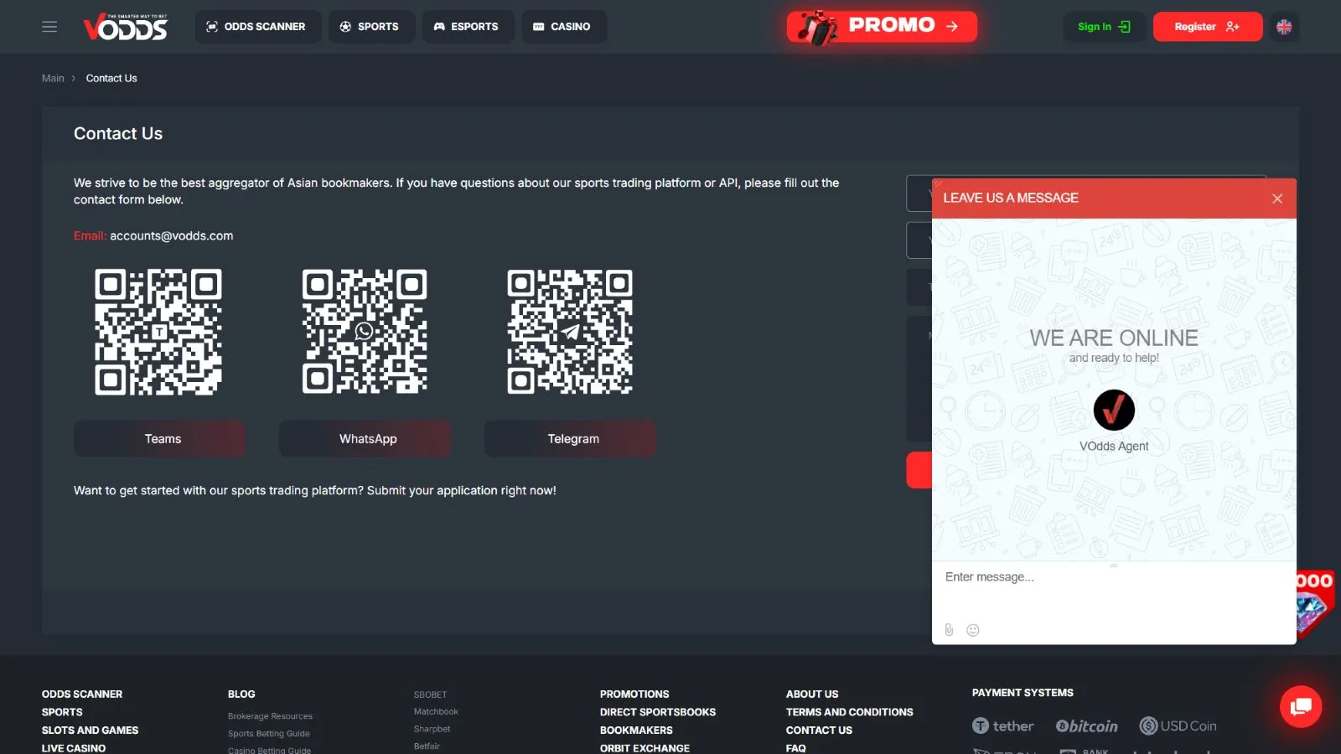Image resolution: width=1341 pixels, height=754 pixels.
Task: Click the WhatsApp button
Action: (x=365, y=439)
